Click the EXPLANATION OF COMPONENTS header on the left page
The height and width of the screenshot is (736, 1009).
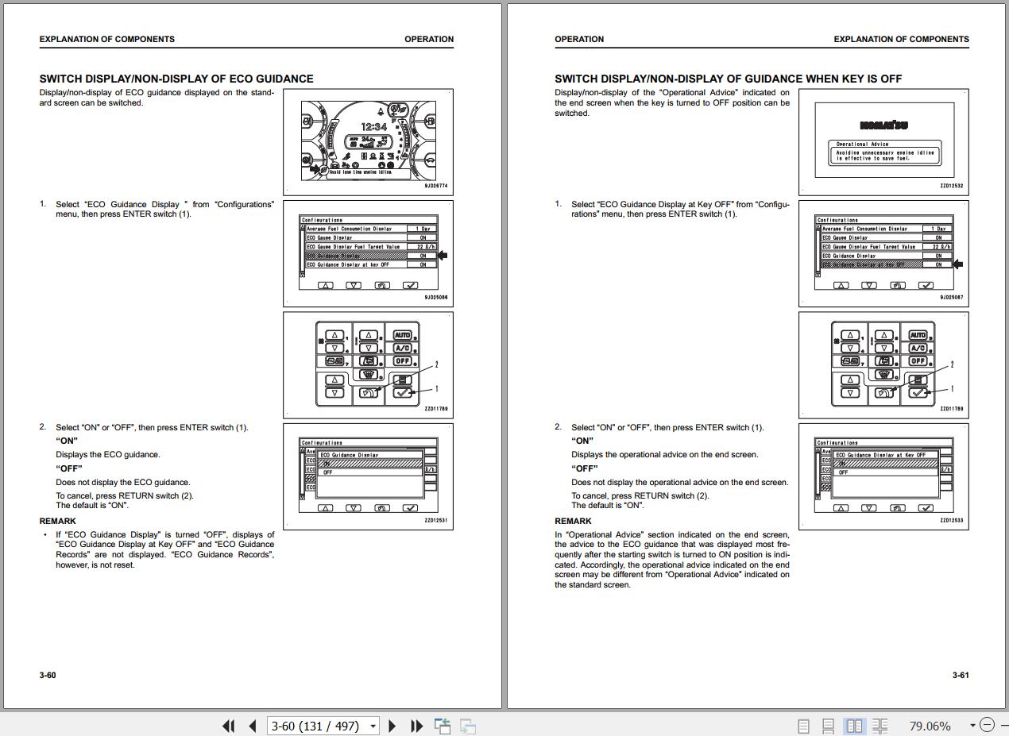[x=107, y=39]
